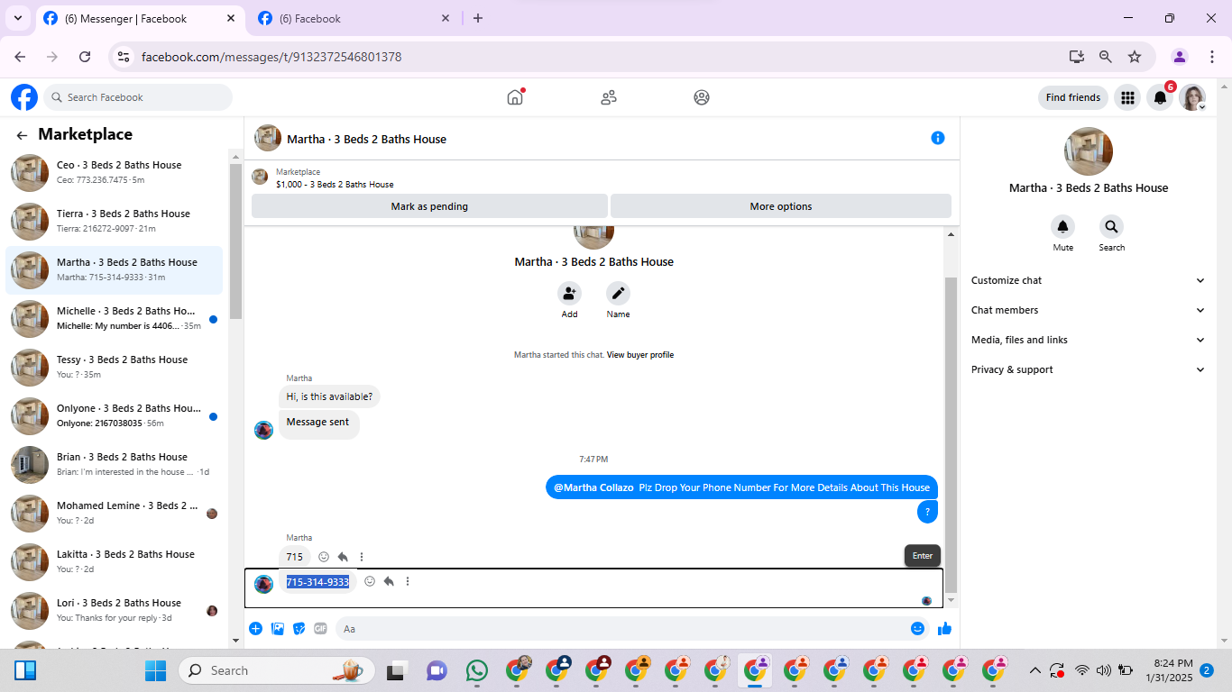Select the Messenger | Facebook tab

(x=141, y=18)
